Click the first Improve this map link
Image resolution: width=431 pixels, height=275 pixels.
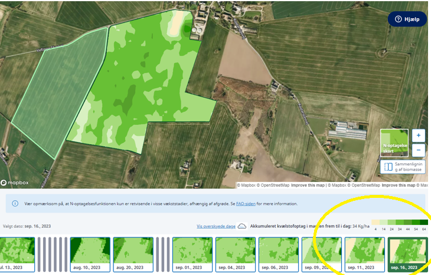308,185
